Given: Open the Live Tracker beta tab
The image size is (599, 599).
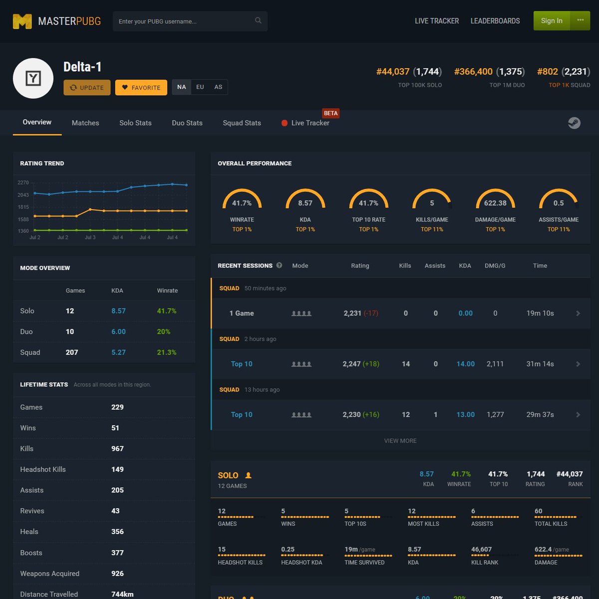Looking at the screenshot, I should 305,123.
